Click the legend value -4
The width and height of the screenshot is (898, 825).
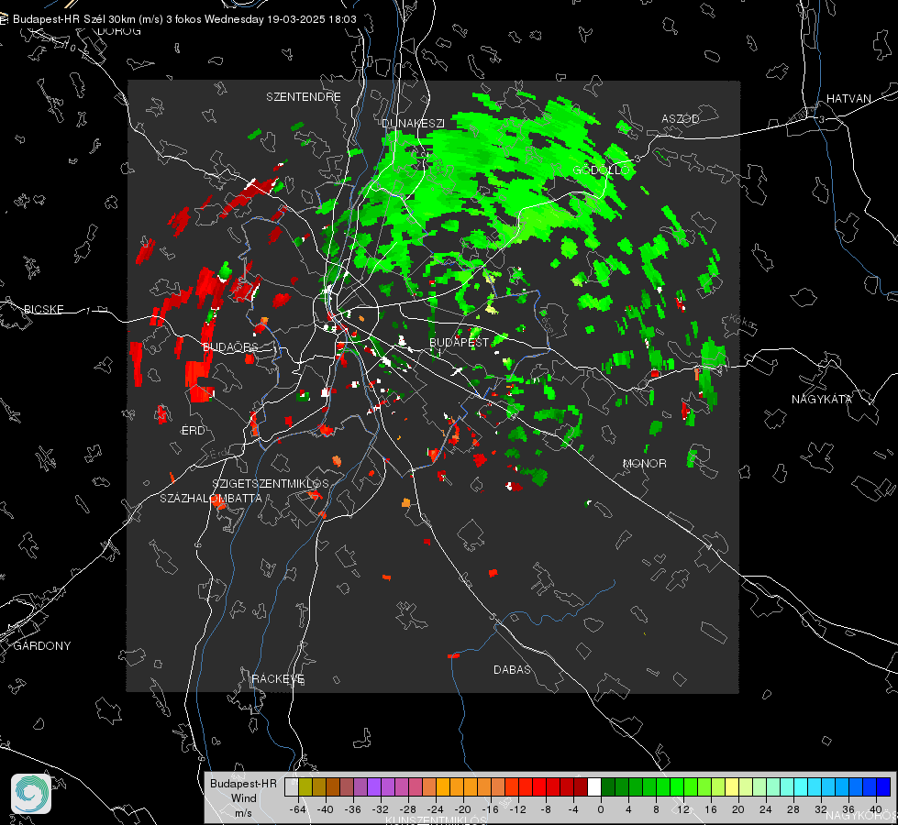tap(572, 809)
